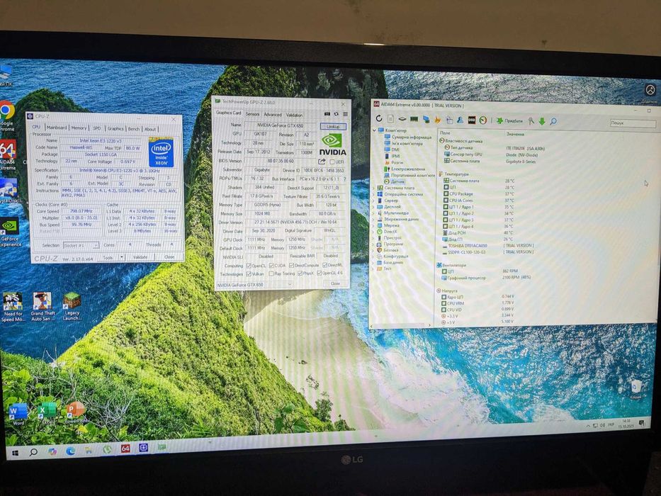Toggle the OpenGL 4.6 checkbox in GPU-Z
661x496 pixels.
click(x=319, y=274)
